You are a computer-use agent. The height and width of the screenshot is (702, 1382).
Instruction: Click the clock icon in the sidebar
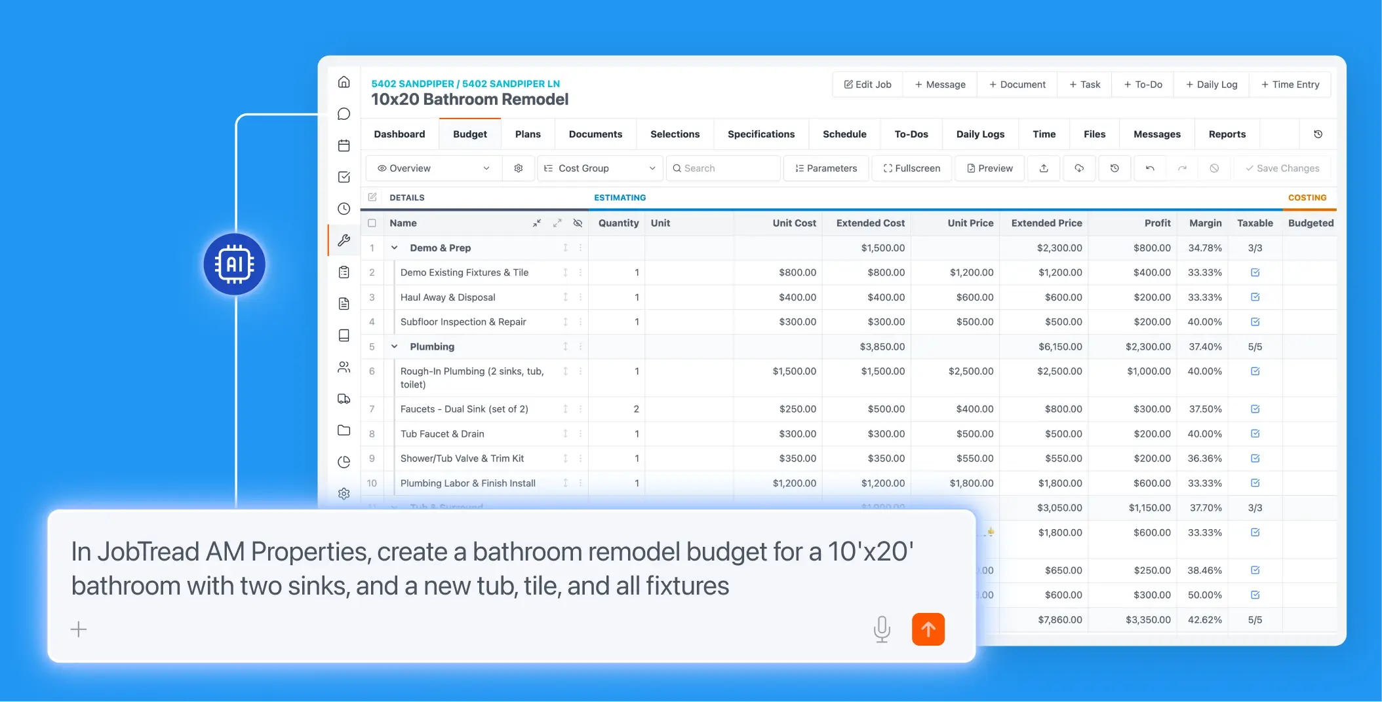(x=344, y=209)
